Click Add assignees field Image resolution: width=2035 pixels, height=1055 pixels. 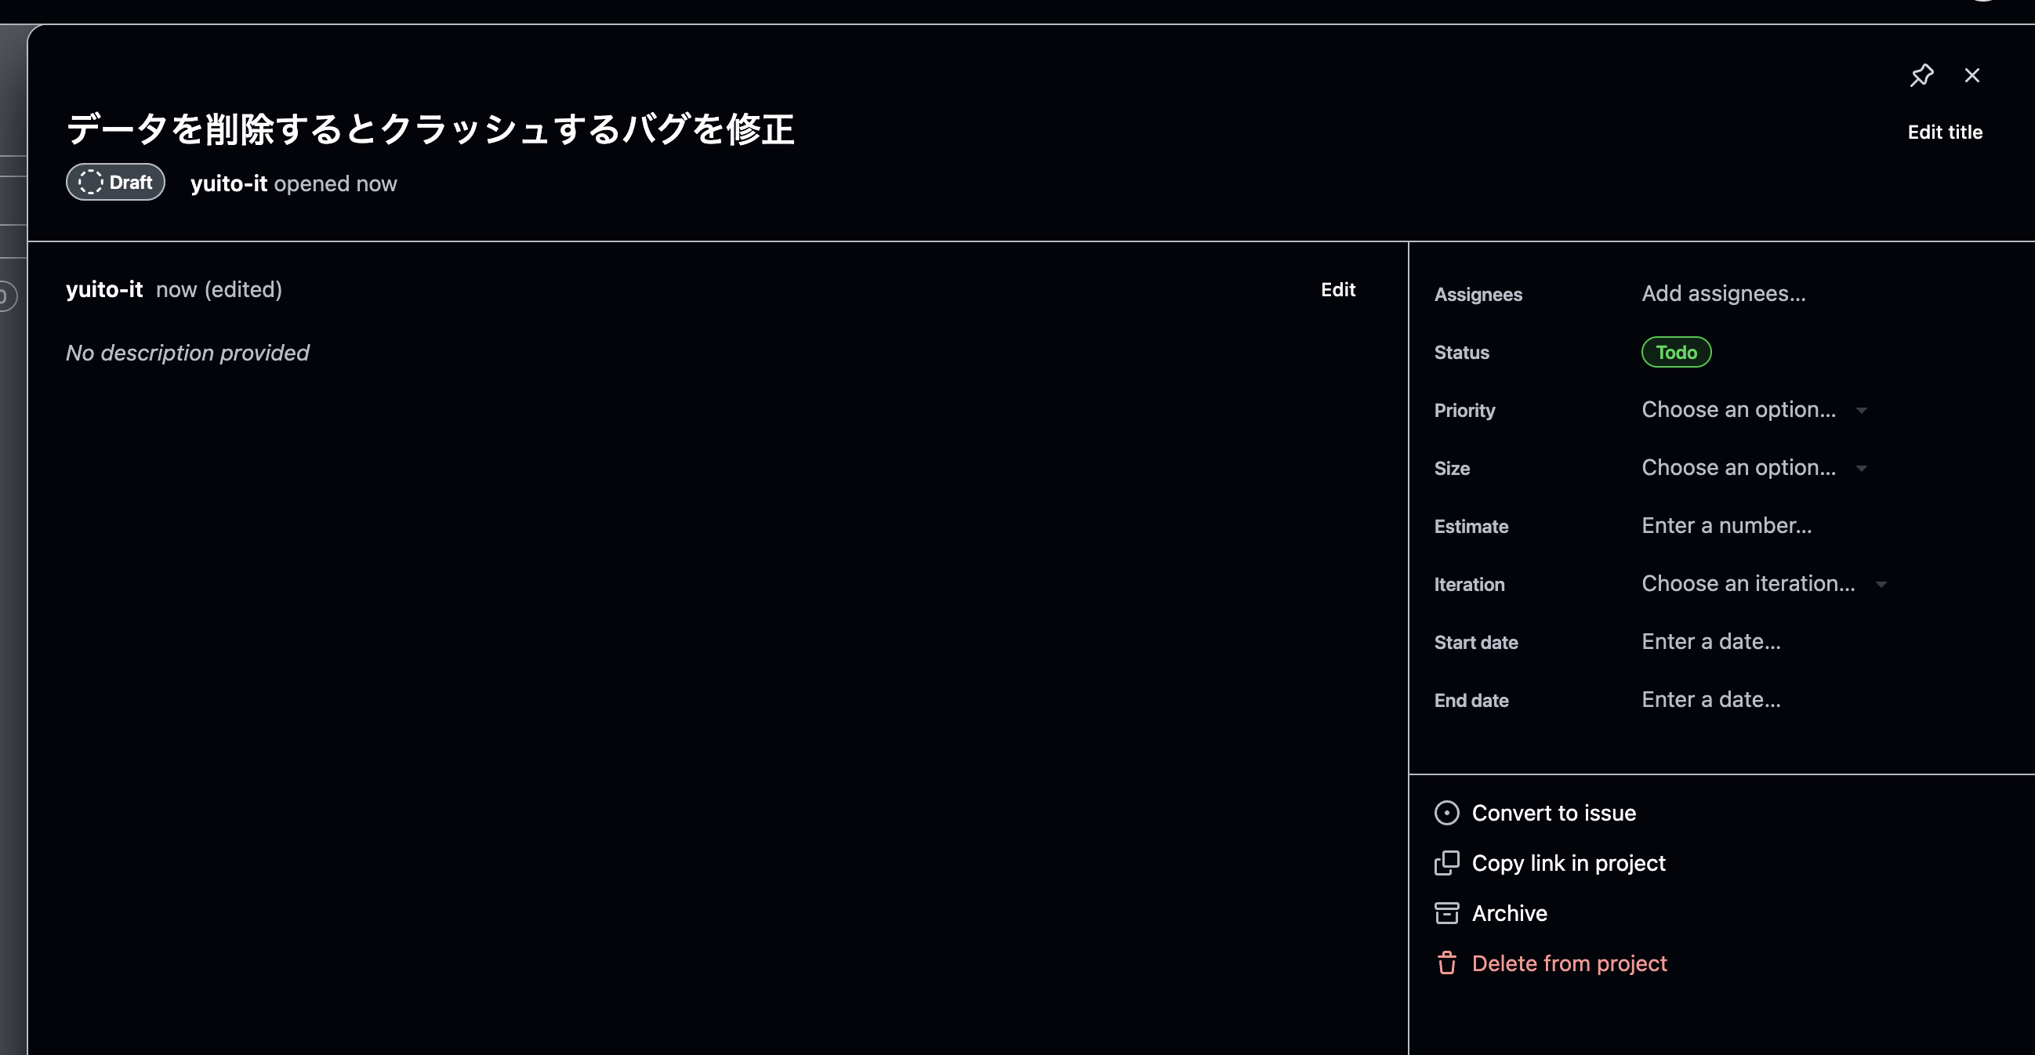1725,293
